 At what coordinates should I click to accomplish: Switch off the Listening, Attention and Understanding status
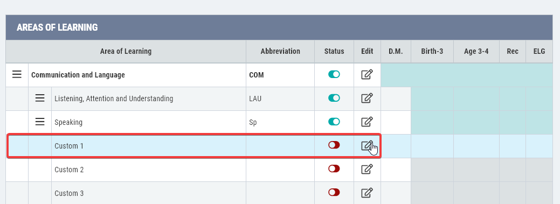[334, 98]
